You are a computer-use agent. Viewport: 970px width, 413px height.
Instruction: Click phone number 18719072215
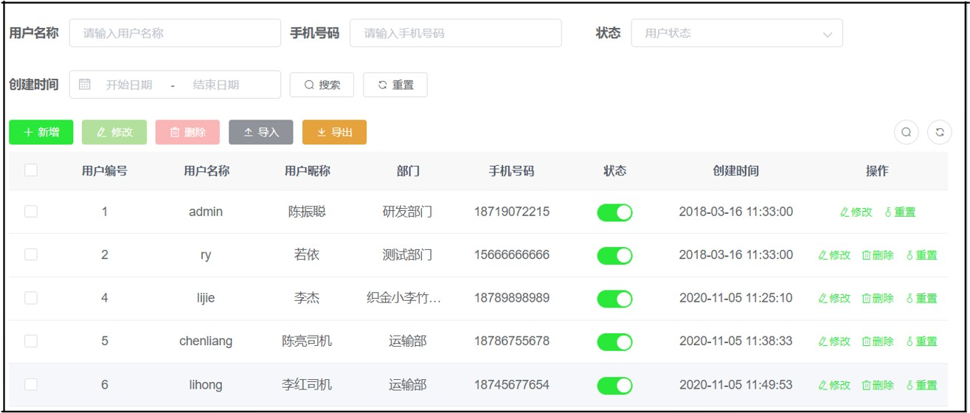512,212
